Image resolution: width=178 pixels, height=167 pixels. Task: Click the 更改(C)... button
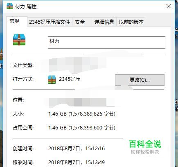[140, 80]
